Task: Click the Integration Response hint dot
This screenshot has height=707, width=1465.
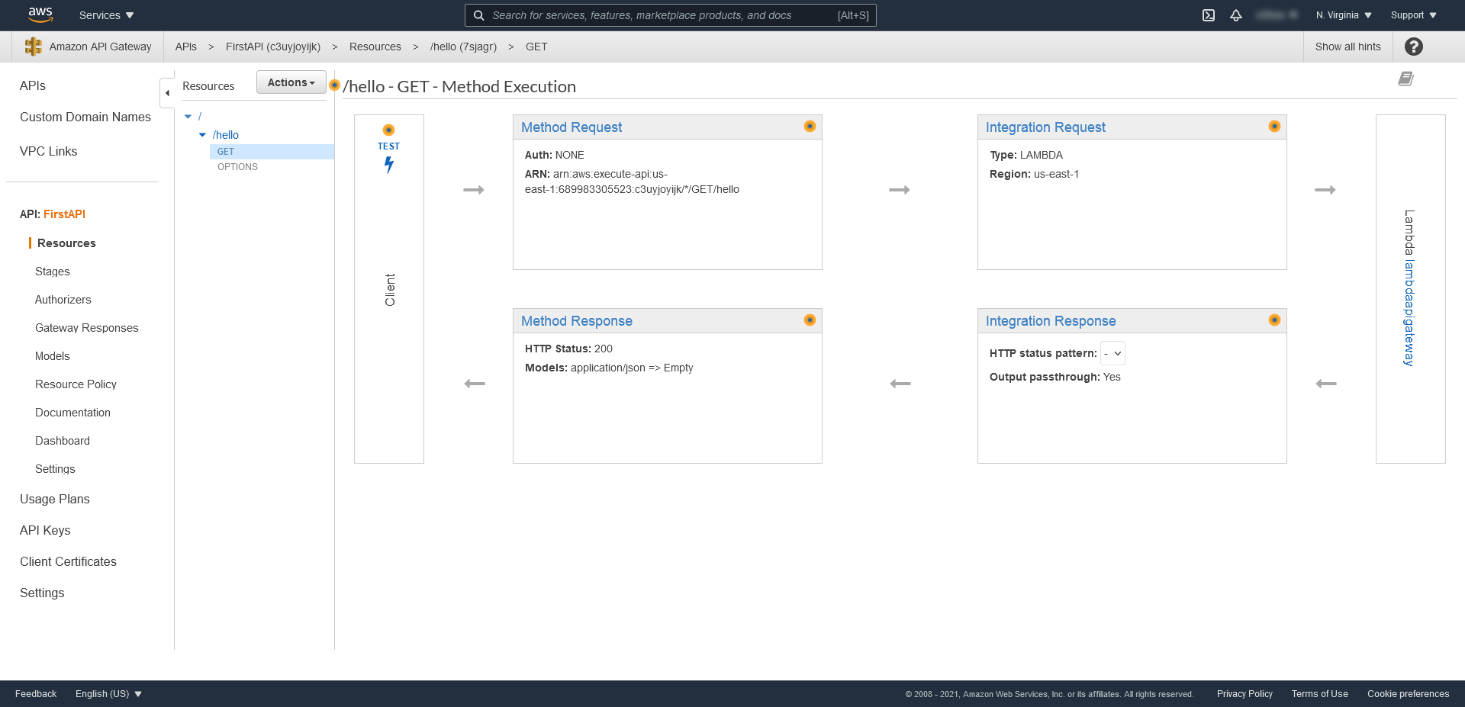Action: click(1274, 320)
